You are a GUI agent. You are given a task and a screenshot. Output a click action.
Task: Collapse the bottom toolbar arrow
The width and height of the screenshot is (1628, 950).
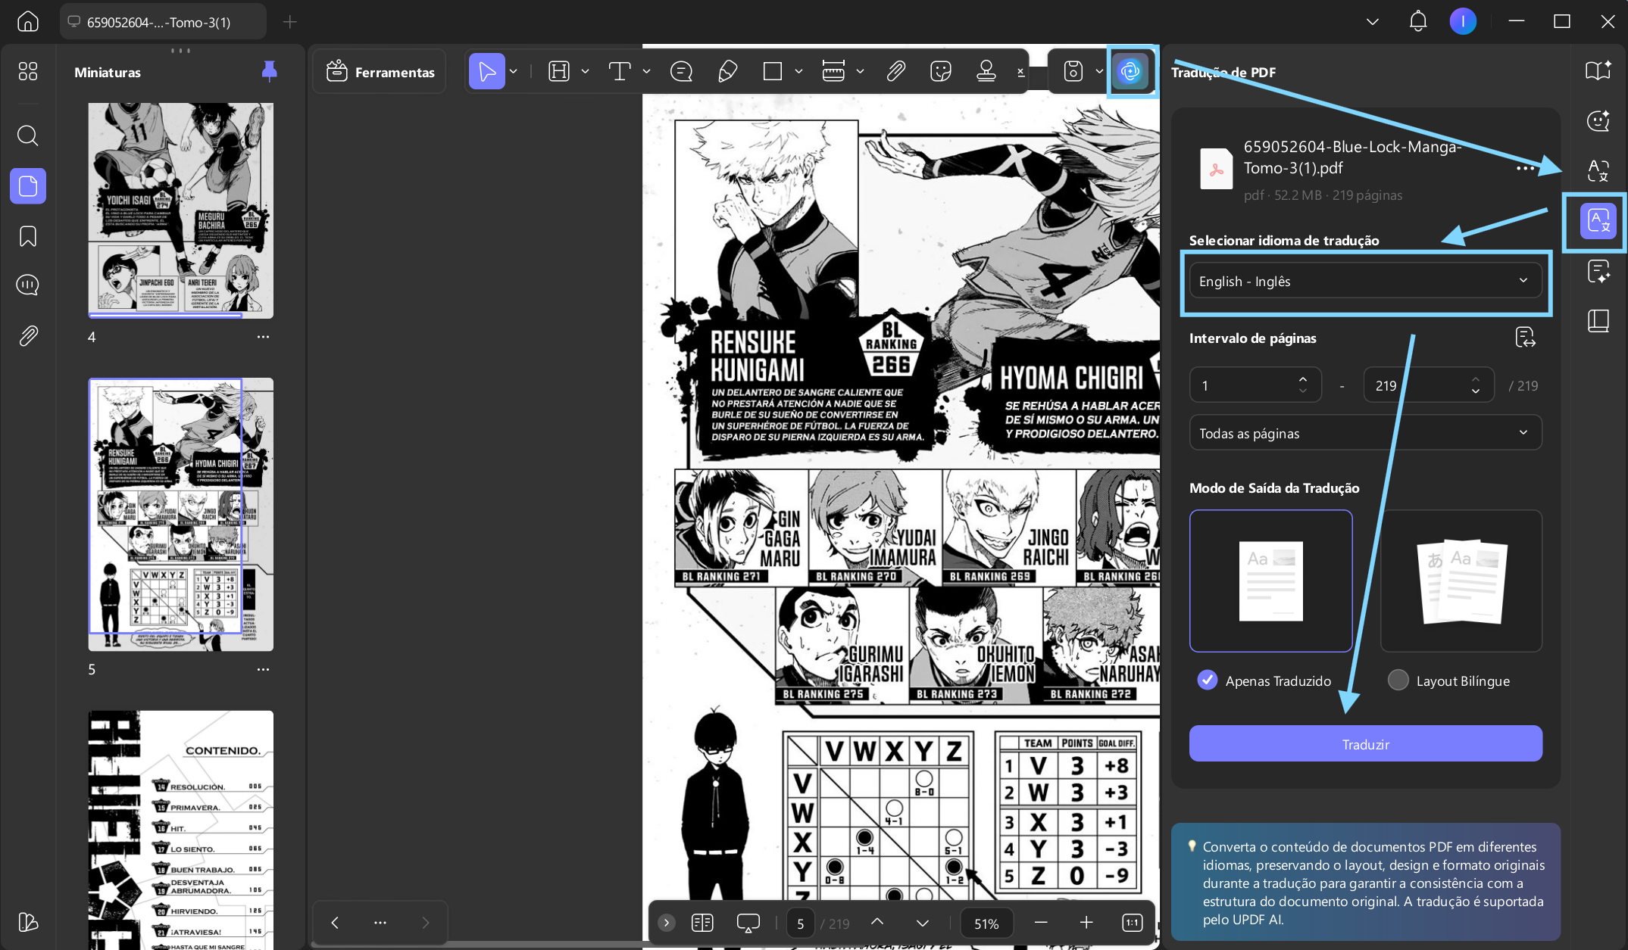click(667, 922)
